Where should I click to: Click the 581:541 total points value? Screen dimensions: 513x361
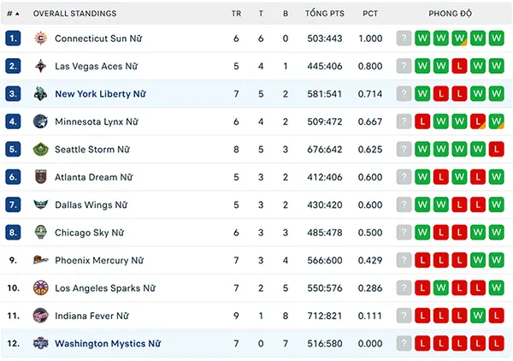[x=325, y=94]
